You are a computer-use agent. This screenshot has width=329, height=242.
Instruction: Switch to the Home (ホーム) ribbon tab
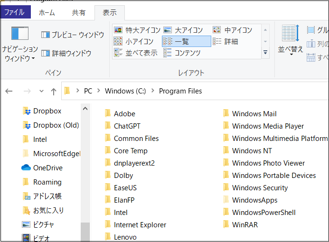[47, 13]
